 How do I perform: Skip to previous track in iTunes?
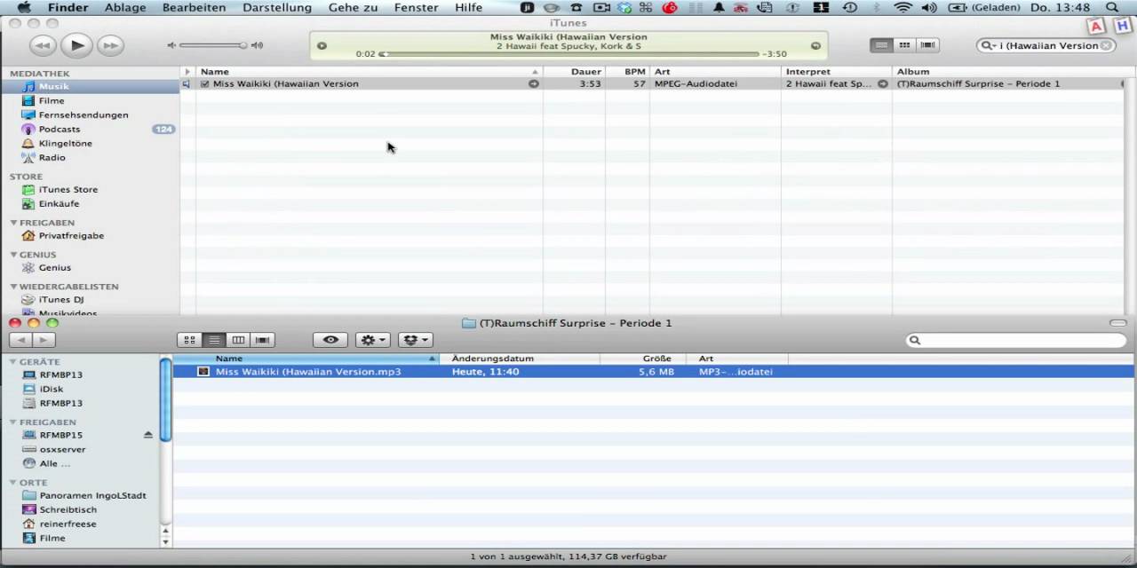[42, 44]
